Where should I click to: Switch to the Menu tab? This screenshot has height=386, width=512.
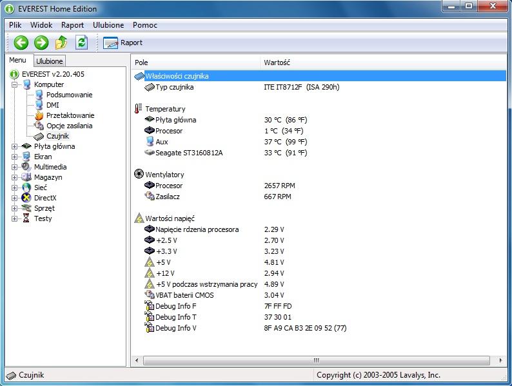click(17, 61)
